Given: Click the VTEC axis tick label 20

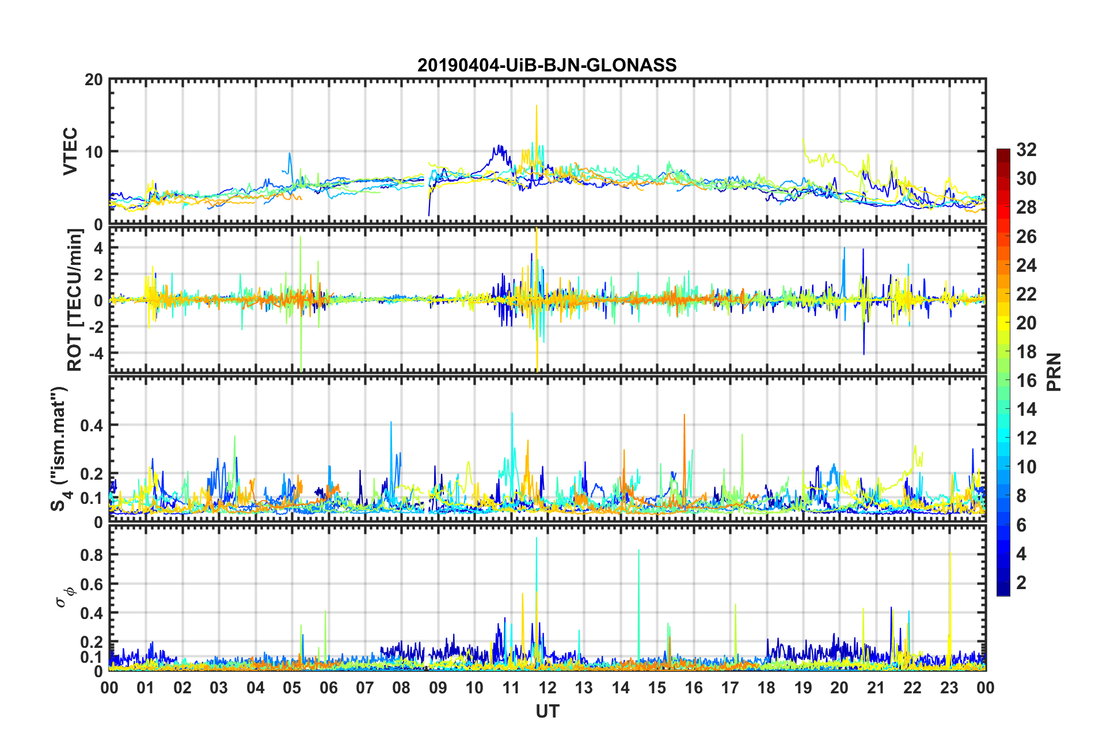Looking at the screenshot, I should [x=94, y=80].
